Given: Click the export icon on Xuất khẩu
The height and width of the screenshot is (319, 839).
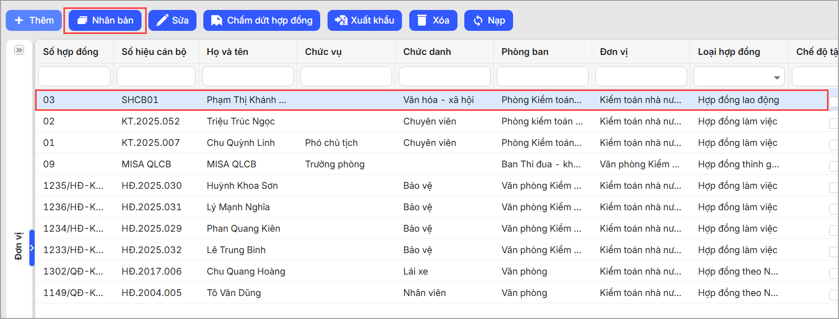Looking at the screenshot, I should [341, 20].
